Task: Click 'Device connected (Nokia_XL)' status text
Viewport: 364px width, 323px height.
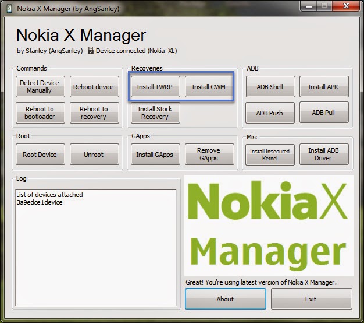Action: pyautogui.click(x=137, y=51)
